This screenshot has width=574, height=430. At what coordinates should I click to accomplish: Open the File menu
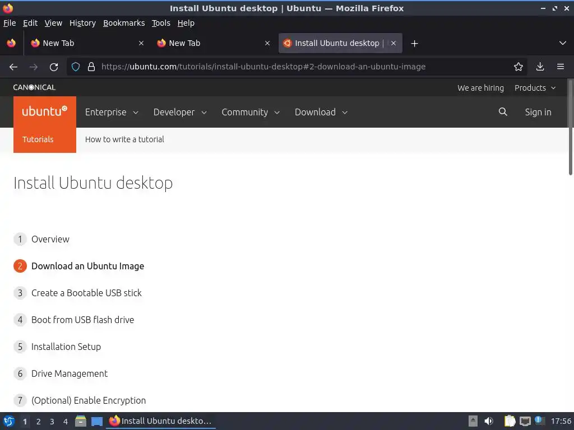point(10,23)
